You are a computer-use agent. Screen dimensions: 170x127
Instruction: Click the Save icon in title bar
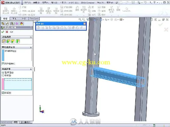(x=133, y=2)
